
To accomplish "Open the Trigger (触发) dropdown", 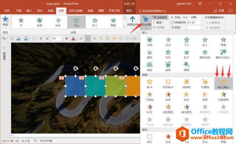I will click(x=159, y=22).
